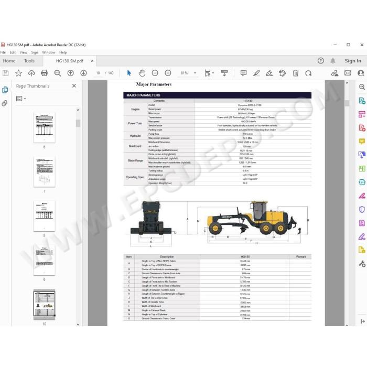Open the View menu
The height and width of the screenshot is (367, 367).
(x=24, y=52)
